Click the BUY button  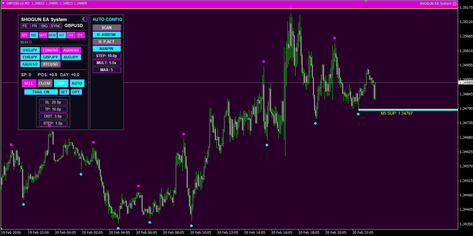pyautogui.click(x=61, y=83)
